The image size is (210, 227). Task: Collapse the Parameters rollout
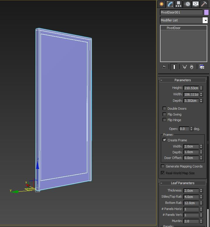coord(183,80)
